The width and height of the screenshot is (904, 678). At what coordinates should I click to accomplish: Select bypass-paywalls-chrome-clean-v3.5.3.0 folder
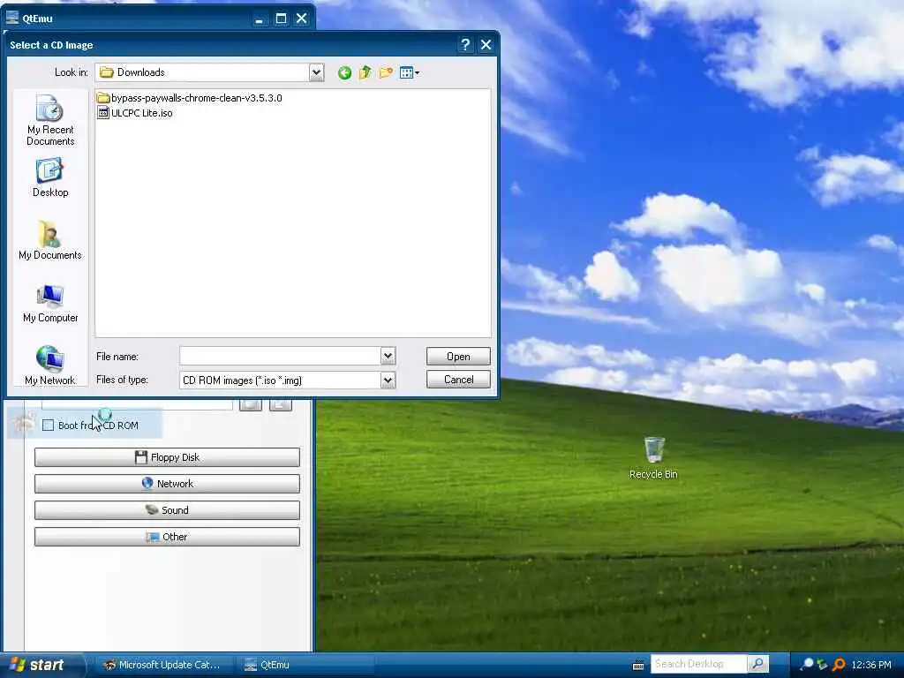[190, 98]
